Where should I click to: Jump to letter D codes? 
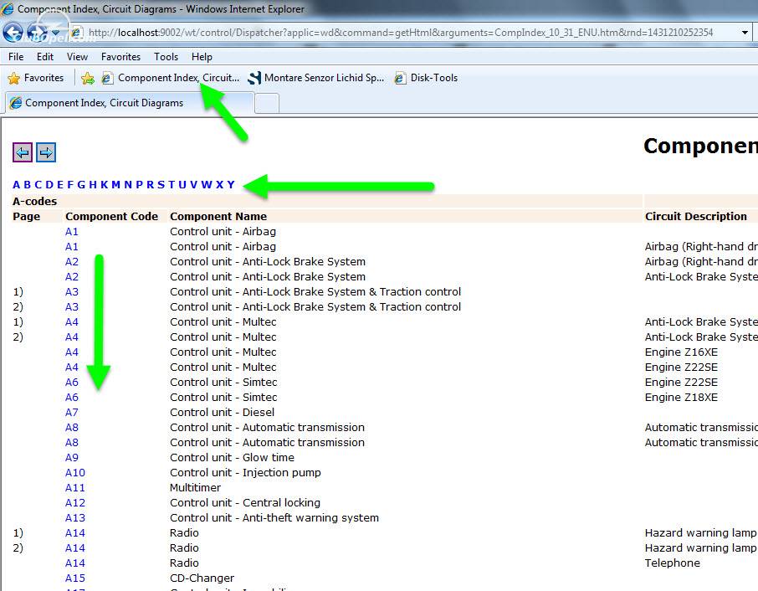click(x=49, y=185)
